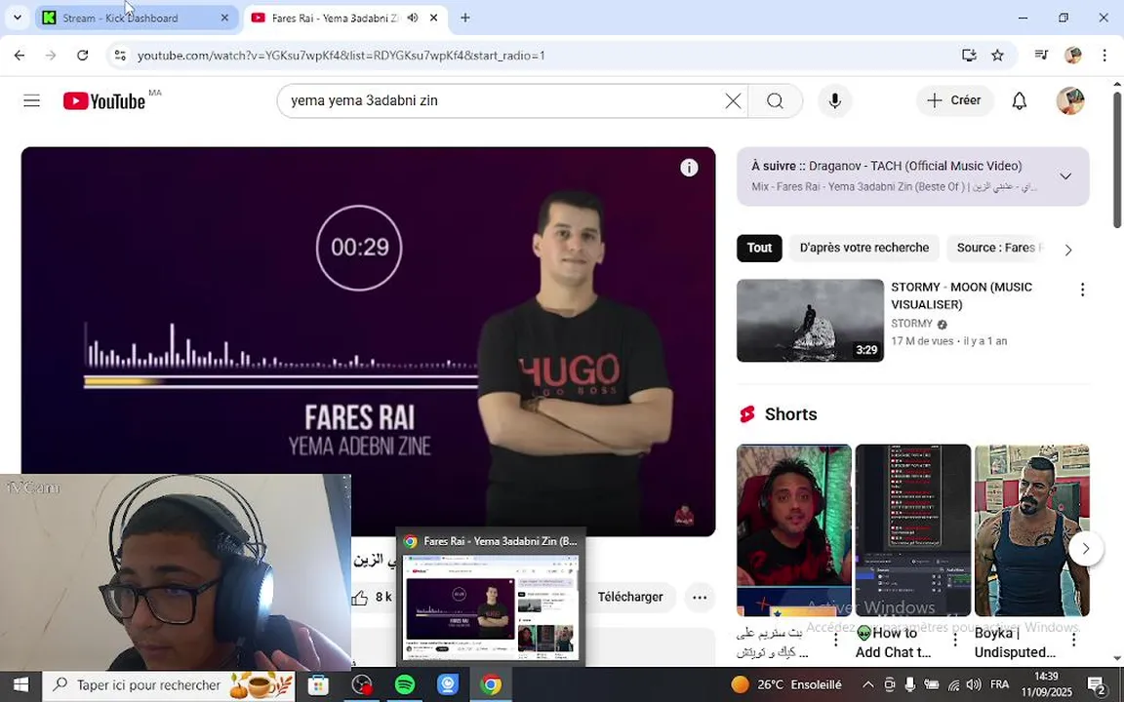Open the YouTube account avatar menu
The width and height of the screenshot is (1124, 702).
(1070, 101)
